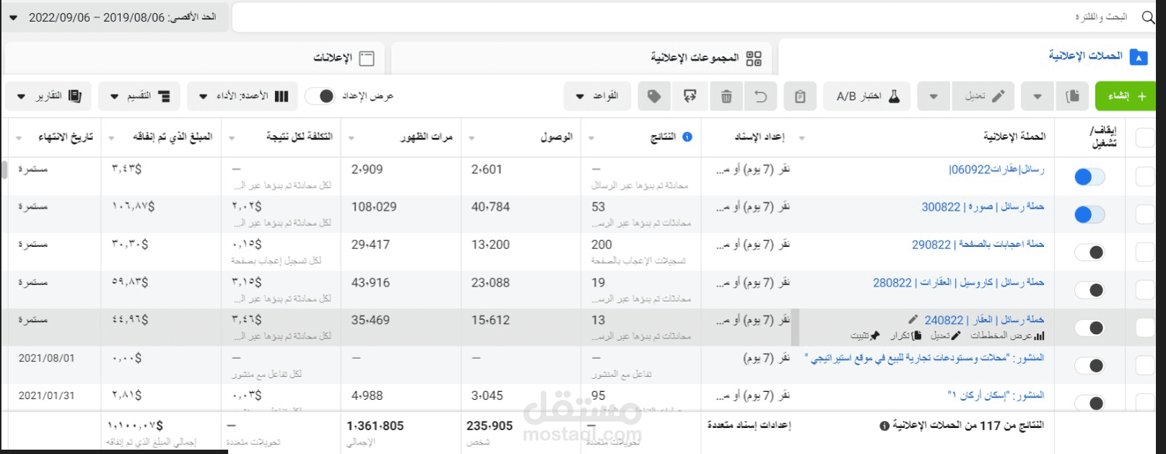
Task: Open the duplicate options dropdown arrow
Action: pos(1037,96)
